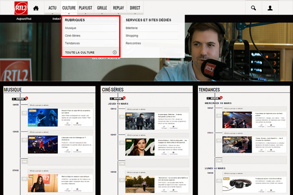Open the user account profile icon
293x195 pixels.
coord(270,8)
